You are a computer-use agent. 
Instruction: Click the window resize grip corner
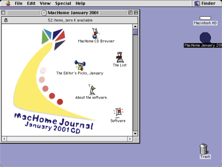tap(136, 139)
